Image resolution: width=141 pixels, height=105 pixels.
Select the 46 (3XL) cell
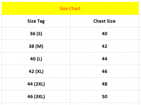[36, 97]
